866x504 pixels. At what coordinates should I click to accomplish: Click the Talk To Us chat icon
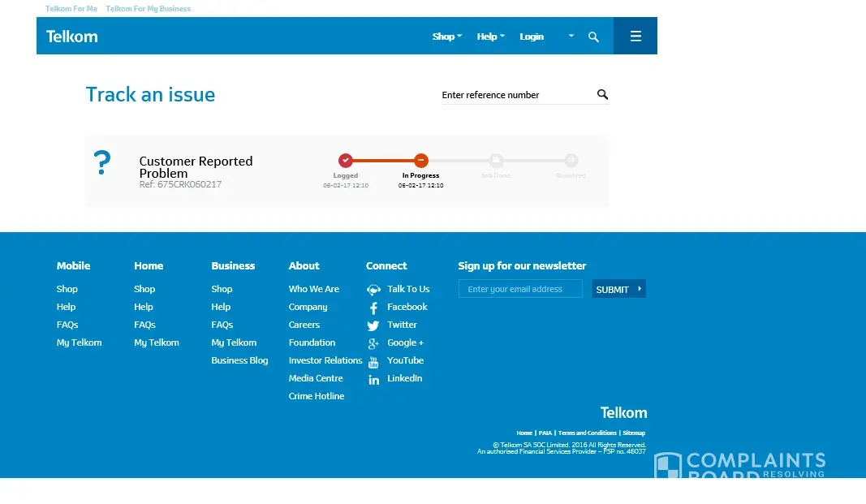click(x=374, y=290)
